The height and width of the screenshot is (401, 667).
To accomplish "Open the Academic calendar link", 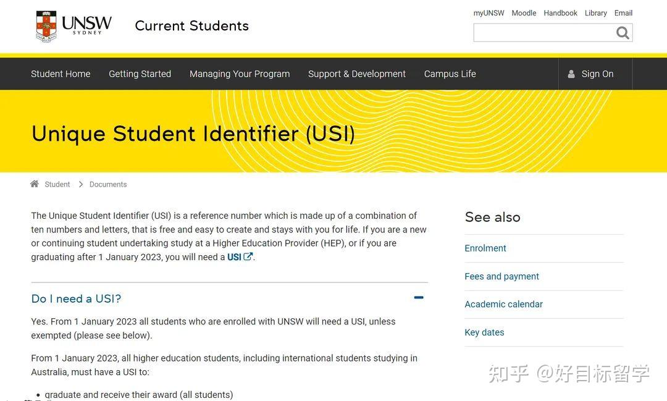I will coord(503,304).
